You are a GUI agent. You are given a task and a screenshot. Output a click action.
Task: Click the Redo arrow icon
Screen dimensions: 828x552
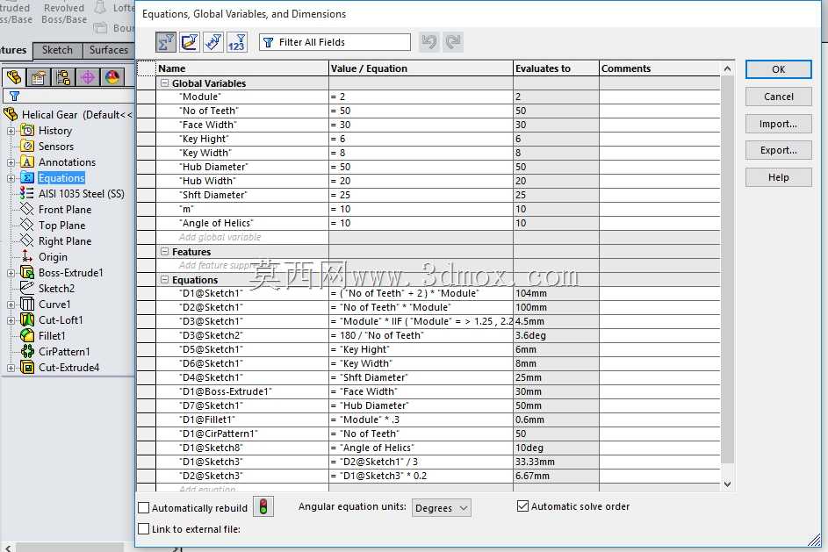pyautogui.click(x=453, y=42)
